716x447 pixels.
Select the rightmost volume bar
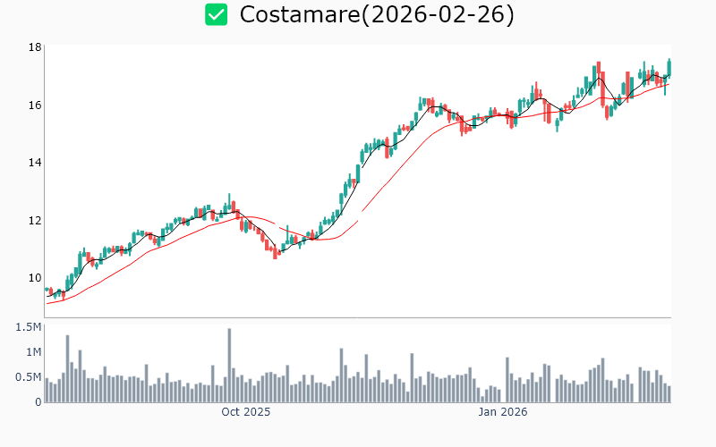click(669, 393)
